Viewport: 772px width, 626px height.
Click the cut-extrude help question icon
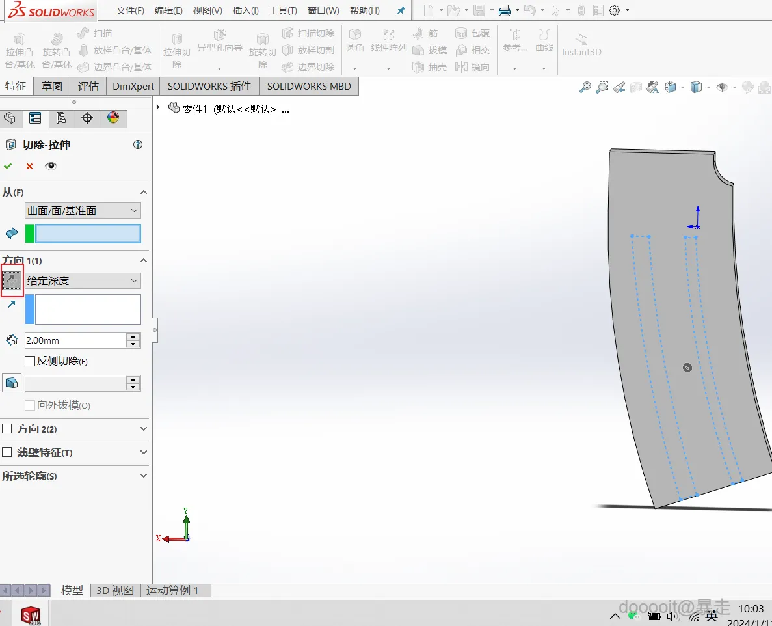138,144
